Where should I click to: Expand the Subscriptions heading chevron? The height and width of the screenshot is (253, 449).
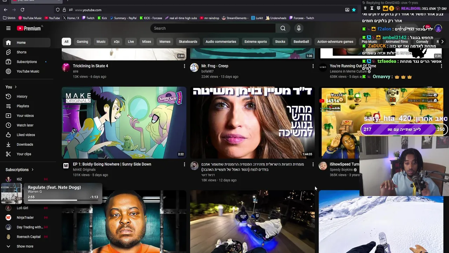coord(32,170)
